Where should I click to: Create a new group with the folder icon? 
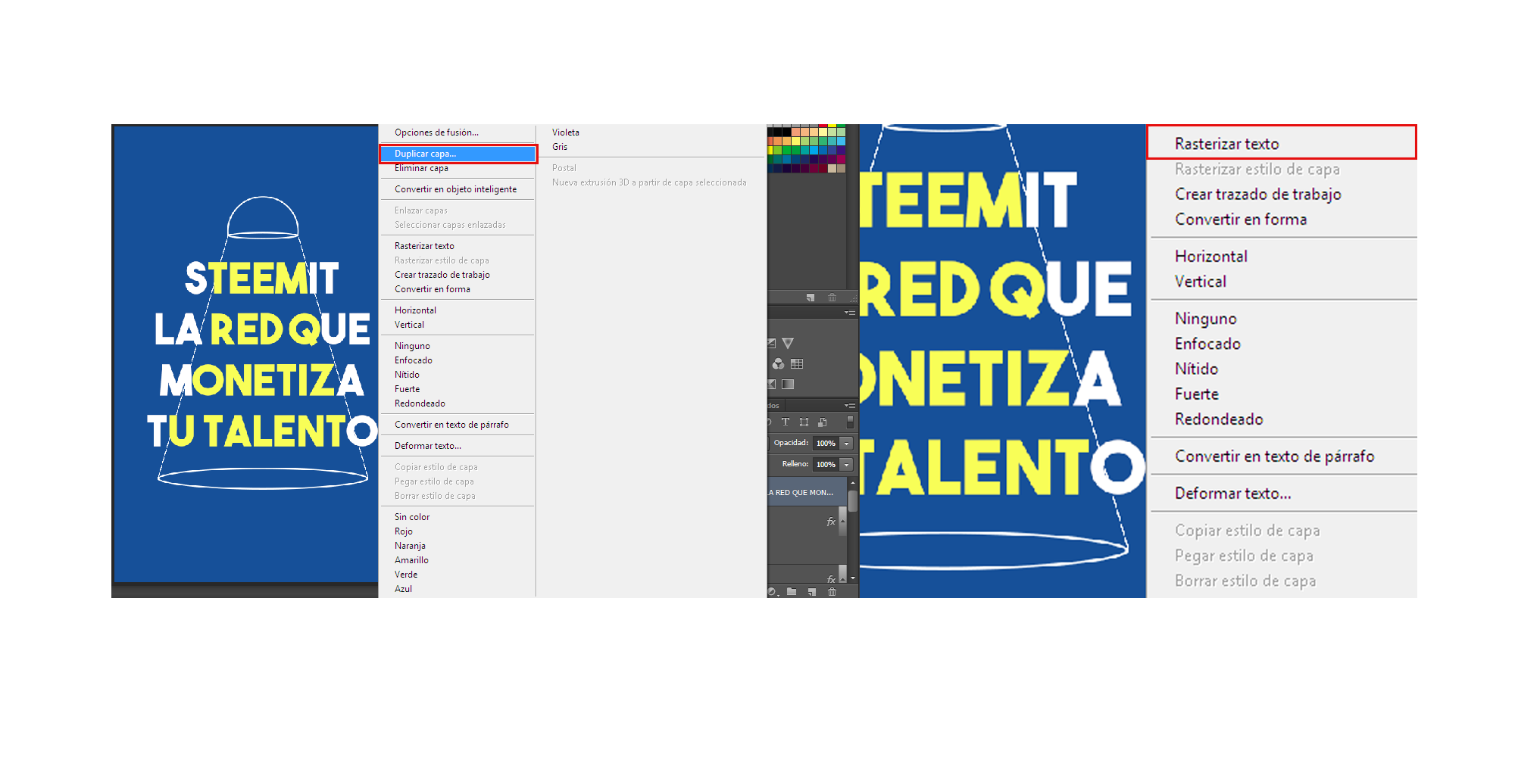point(792,592)
